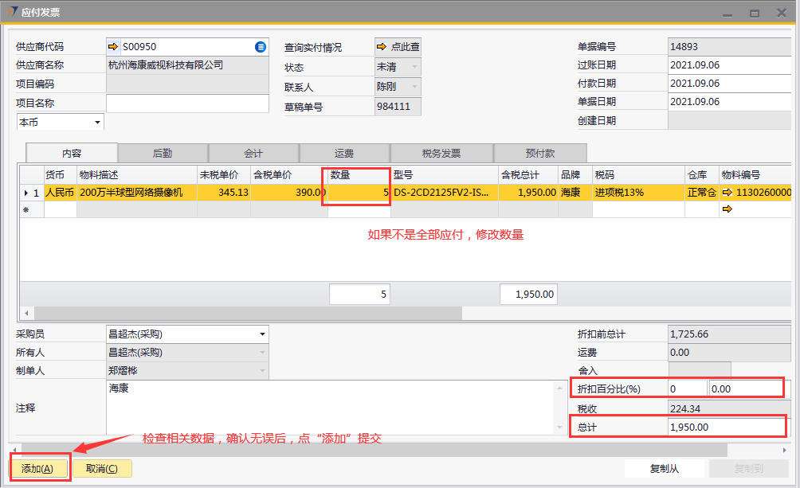Click the 折扣百分比 percentage input field
The image size is (800, 488).
click(x=686, y=388)
